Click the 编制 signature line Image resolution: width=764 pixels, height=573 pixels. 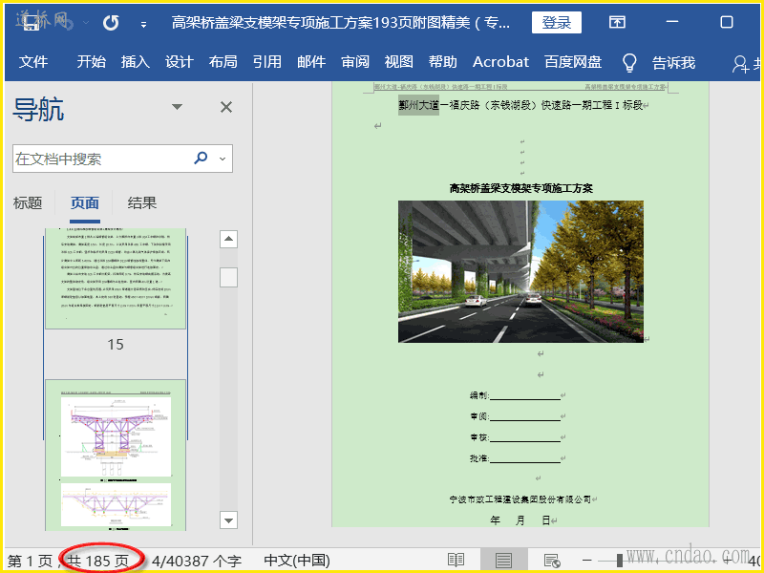click(x=516, y=395)
